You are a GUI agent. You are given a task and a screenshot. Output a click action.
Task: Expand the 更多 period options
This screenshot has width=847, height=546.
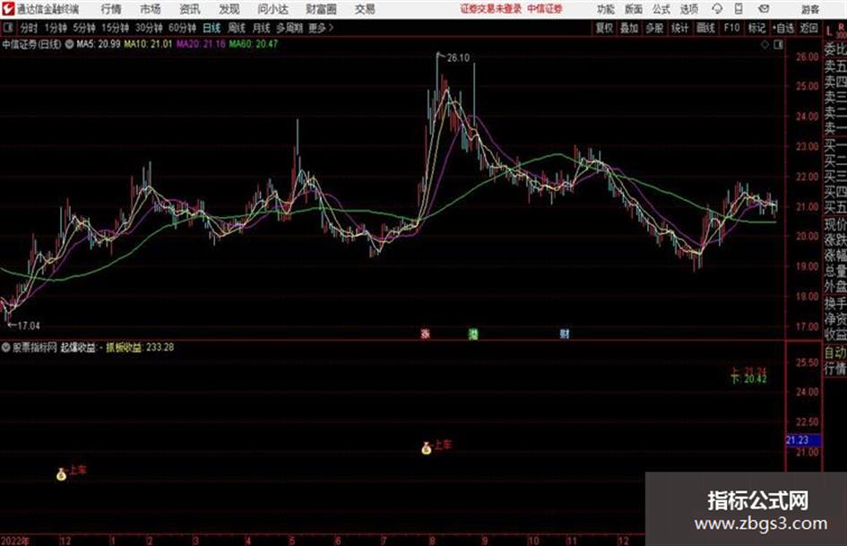(x=321, y=28)
